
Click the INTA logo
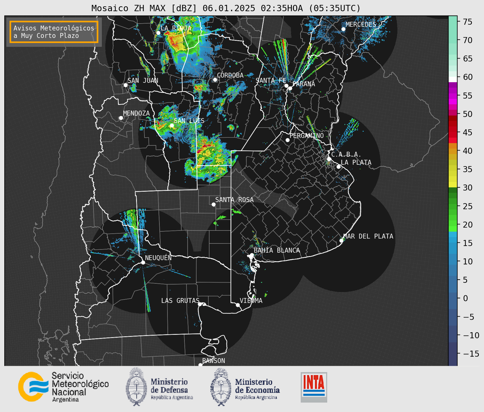pos(314,387)
